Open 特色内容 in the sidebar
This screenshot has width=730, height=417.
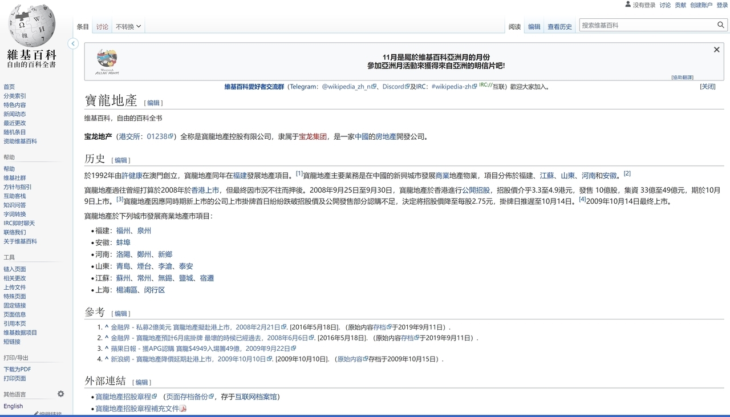15,105
